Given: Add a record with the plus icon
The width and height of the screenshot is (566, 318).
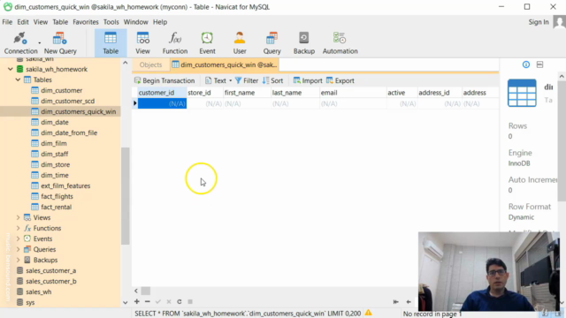Looking at the screenshot, I should pyautogui.click(x=137, y=301).
